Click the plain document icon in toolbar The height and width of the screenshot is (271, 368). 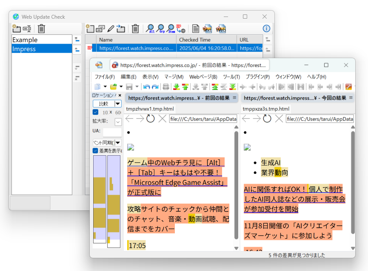coord(196,28)
